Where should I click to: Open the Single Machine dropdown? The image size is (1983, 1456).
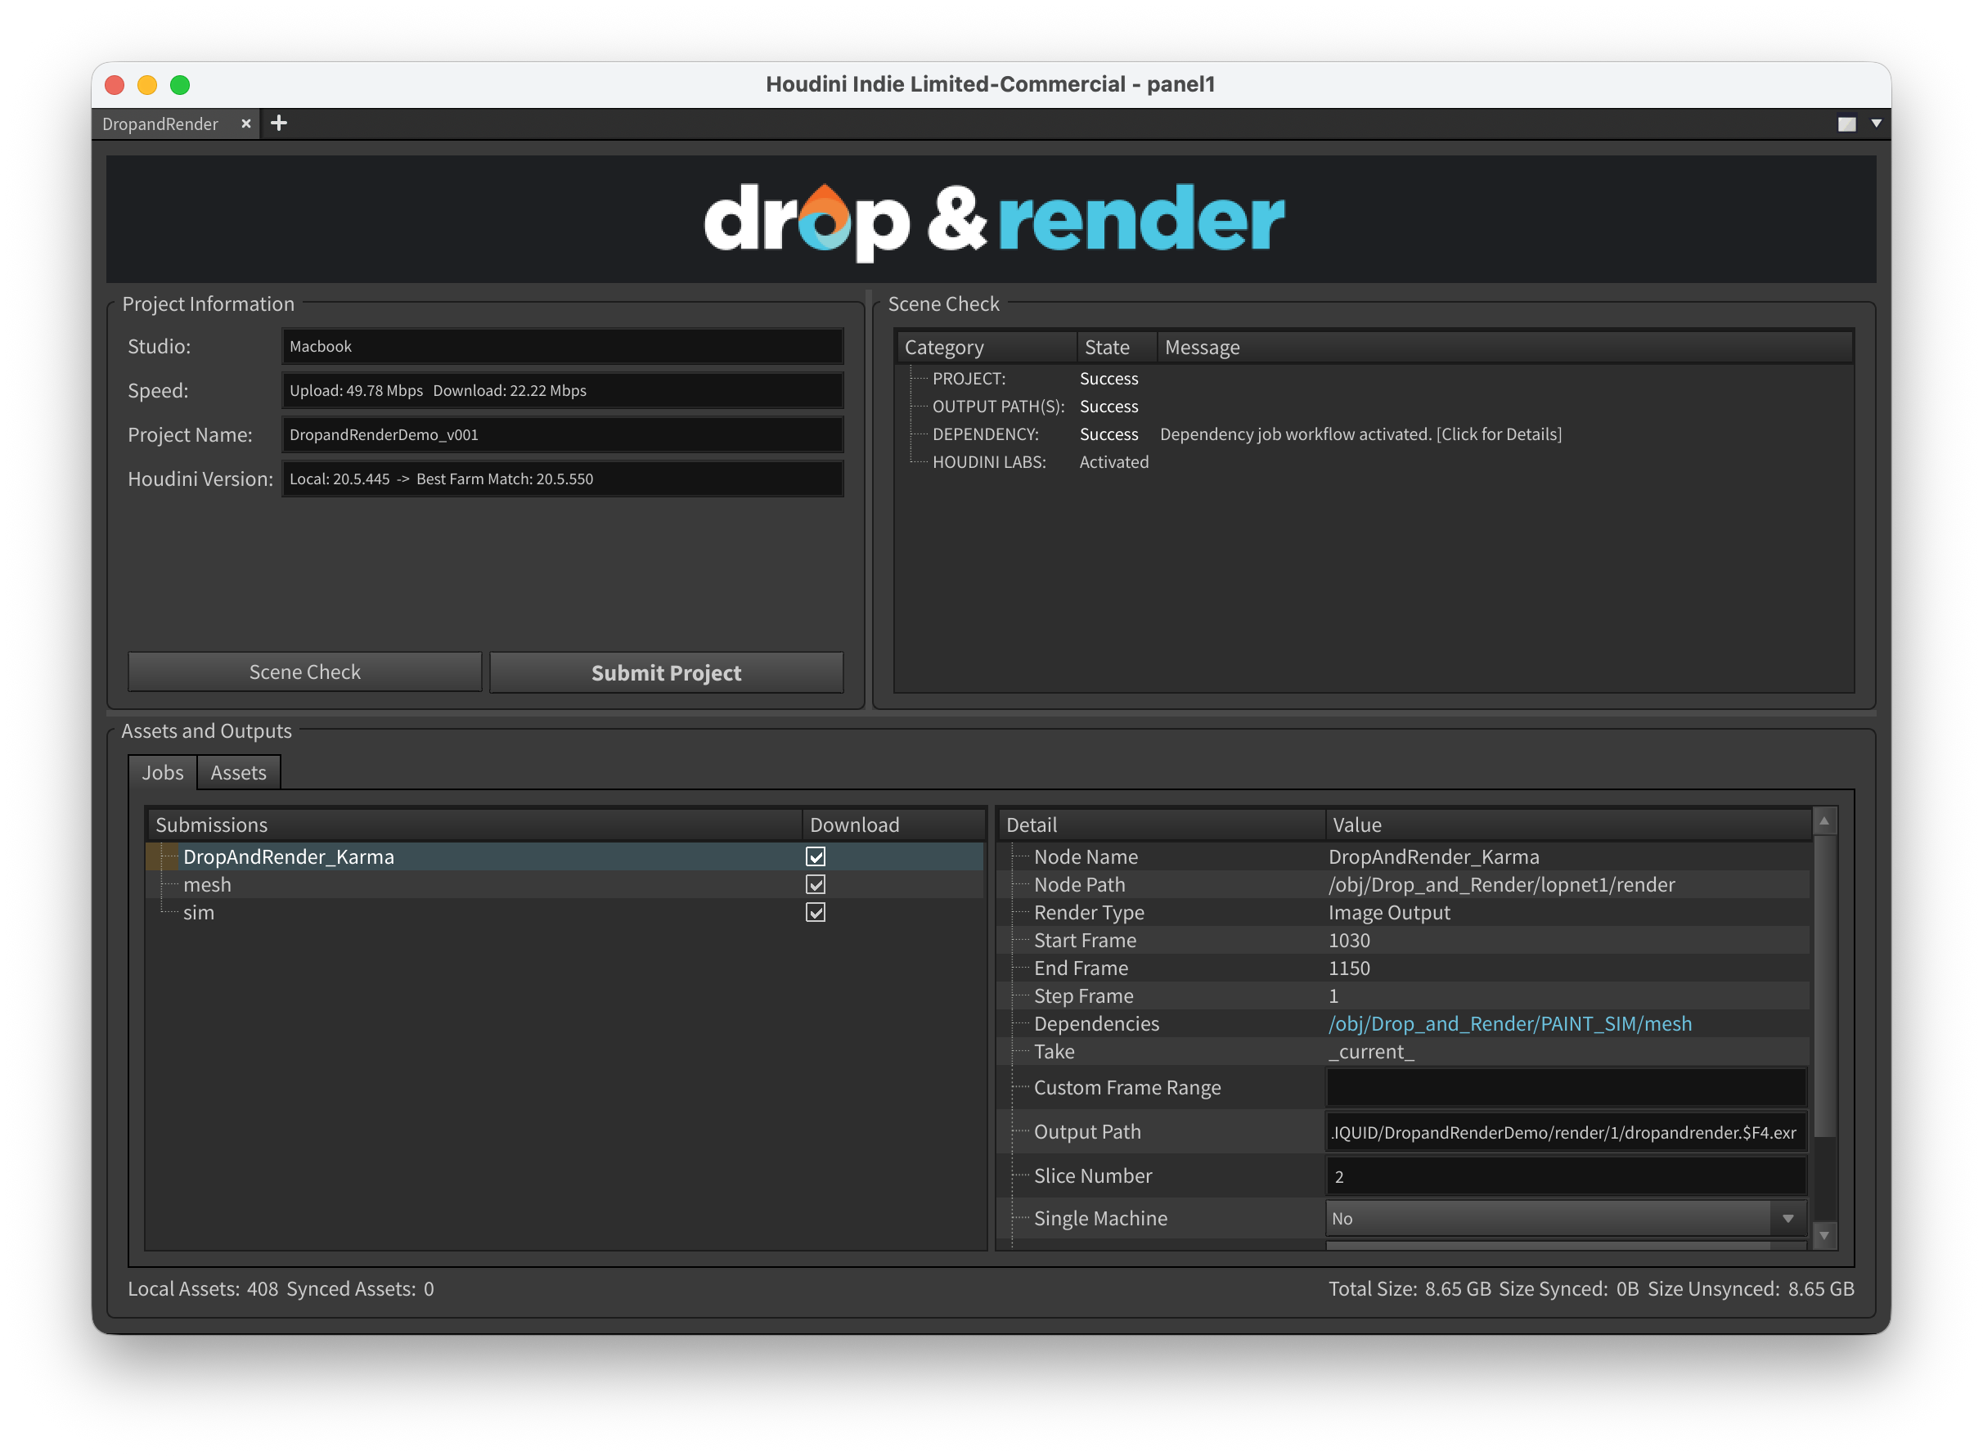(1787, 1218)
